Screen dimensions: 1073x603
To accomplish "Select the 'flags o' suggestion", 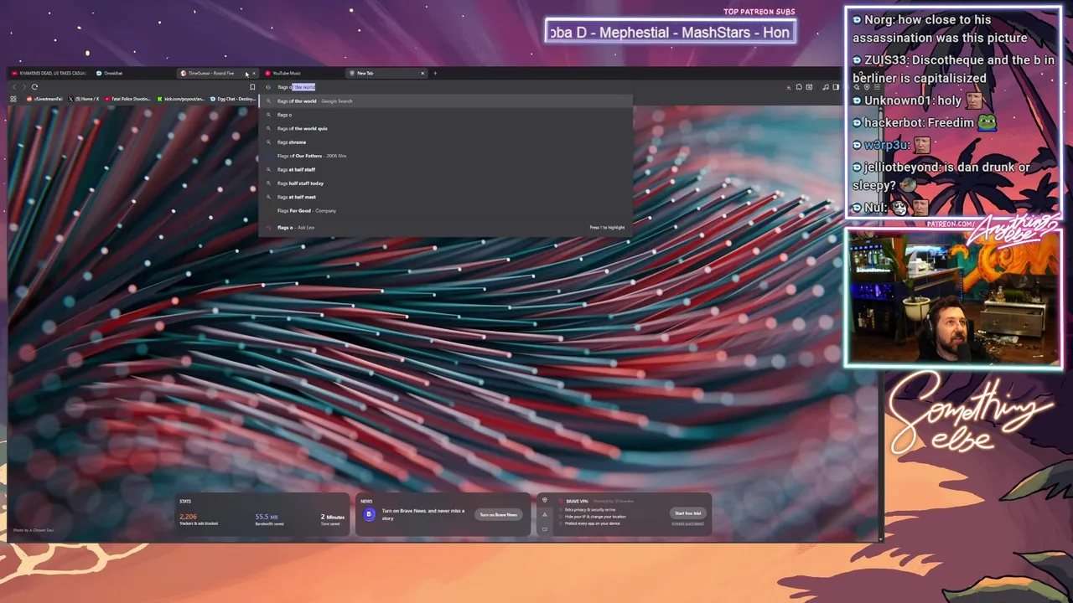I will pyautogui.click(x=445, y=115).
